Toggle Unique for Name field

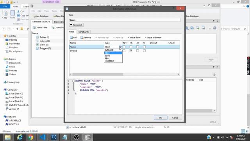tap(144, 47)
